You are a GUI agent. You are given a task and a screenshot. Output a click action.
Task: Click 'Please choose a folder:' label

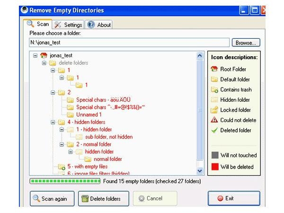click(55, 33)
